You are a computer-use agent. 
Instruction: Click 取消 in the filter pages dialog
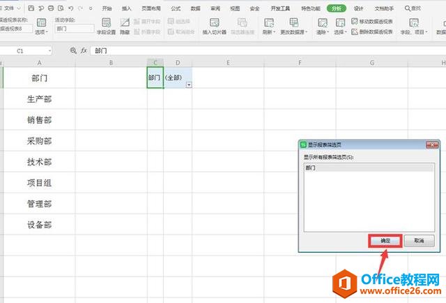(419, 241)
